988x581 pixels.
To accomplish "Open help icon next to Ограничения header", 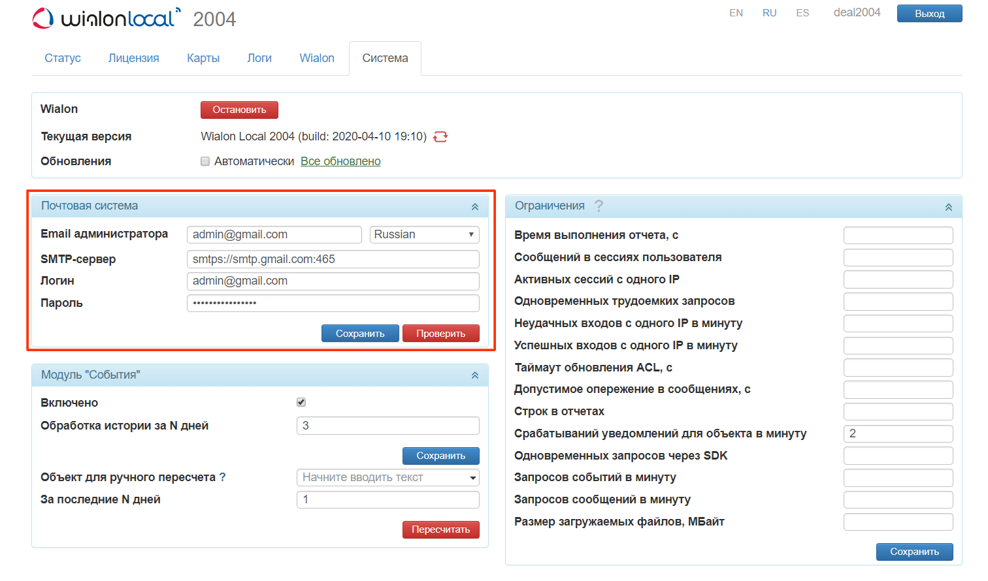I will tap(599, 206).
